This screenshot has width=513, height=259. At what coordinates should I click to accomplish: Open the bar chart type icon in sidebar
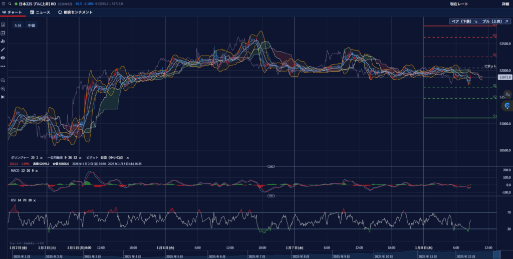pos(3,41)
